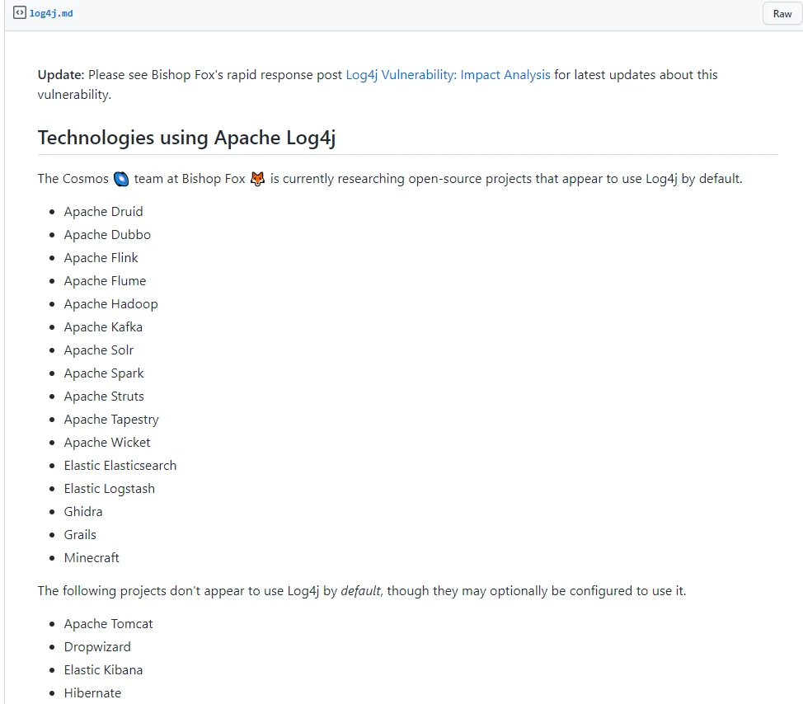Click the Apache Struts list item
Viewport: 803px width, 704px height.
coord(104,397)
